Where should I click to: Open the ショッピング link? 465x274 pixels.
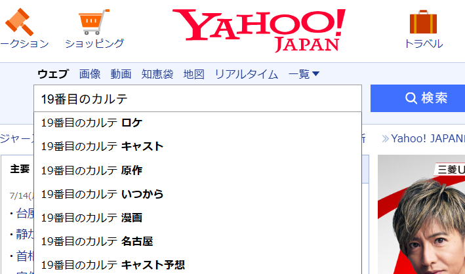click(x=94, y=43)
